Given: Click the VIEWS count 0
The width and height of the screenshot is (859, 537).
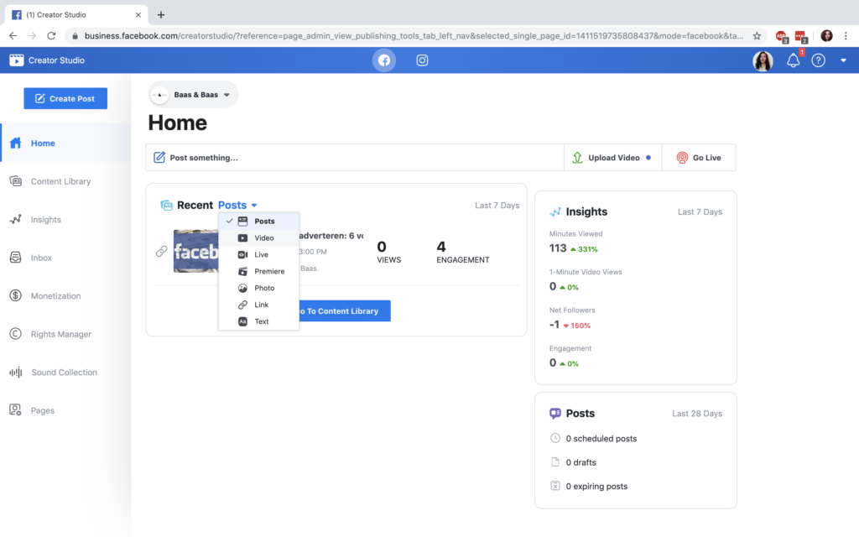Looking at the screenshot, I should (x=382, y=247).
